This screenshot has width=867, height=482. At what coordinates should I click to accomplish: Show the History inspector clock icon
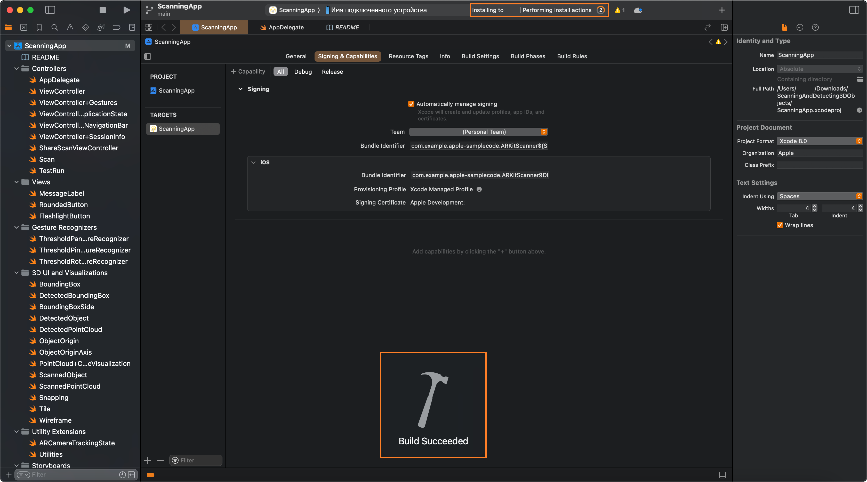pyautogui.click(x=800, y=27)
